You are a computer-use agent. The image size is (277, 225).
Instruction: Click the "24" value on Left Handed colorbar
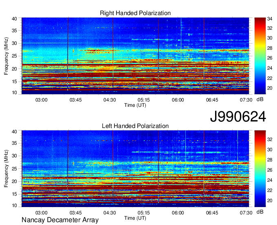coord(270,180)
